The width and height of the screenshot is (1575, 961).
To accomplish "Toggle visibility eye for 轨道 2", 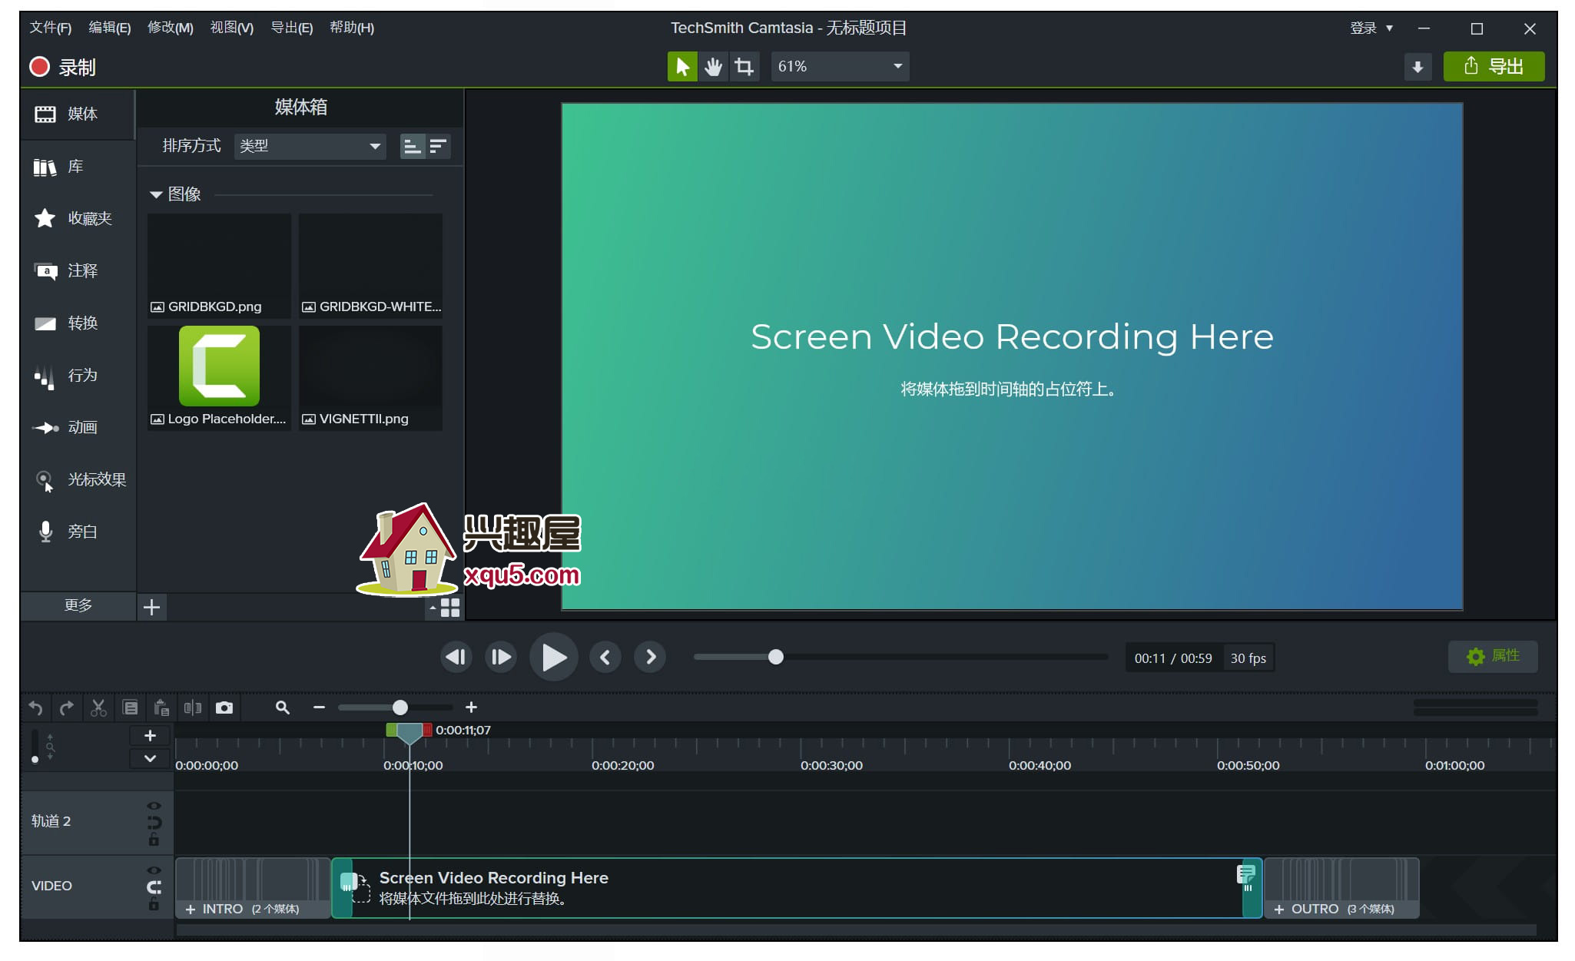I will click(154, 806).
